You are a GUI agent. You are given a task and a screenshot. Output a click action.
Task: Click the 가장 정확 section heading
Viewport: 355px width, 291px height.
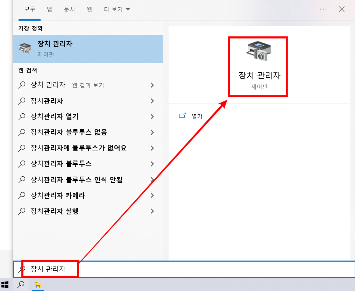click(30, 28)
